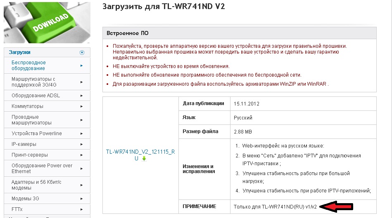Expand arrow beside Принт-серверы
Image resolution: width=392 pixels, height=218 pixels.
click(x=81, y=155)
